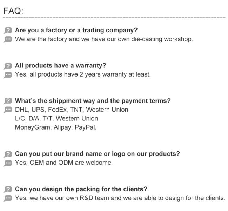Click the shippment way and payment terms question
Image resolution: width=228 pixels, height=211 pixels.
pos(93,101)
